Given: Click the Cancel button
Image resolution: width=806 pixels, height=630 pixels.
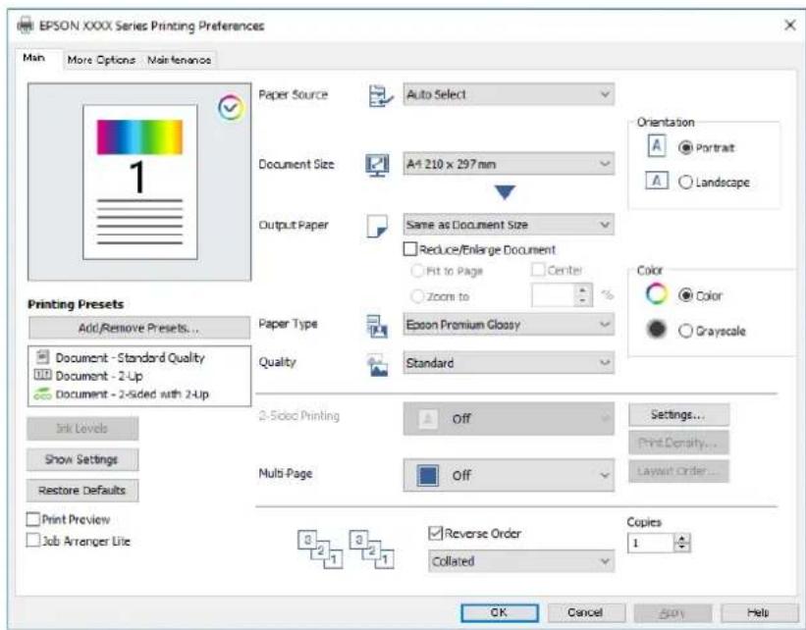Looking at the screenshot, I should click(x=586, y=612).
